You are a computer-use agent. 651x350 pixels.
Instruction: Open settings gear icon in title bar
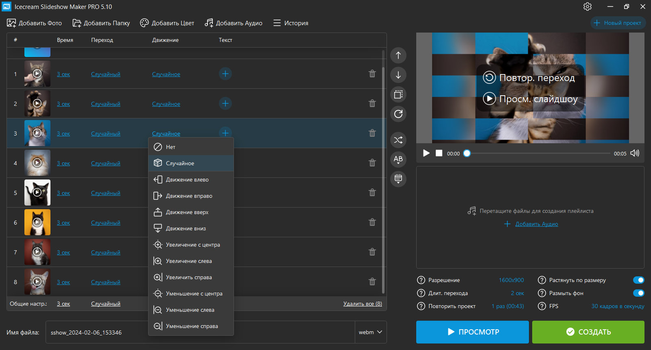(588, 7)
